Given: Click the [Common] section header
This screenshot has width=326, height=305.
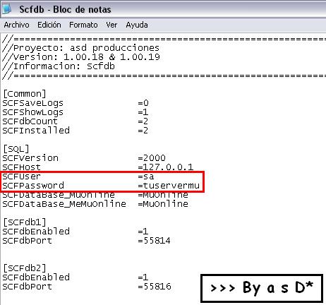Looking at the screenshot, I should (25, 94).
